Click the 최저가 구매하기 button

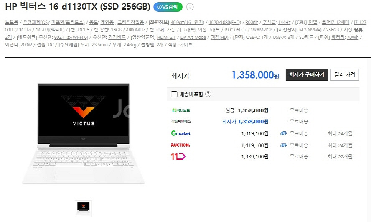pos(307,74)
